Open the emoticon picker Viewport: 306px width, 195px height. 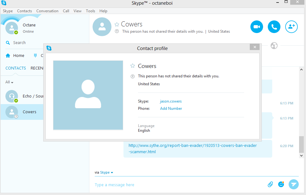pyautogui.click(x=281, y=184)
